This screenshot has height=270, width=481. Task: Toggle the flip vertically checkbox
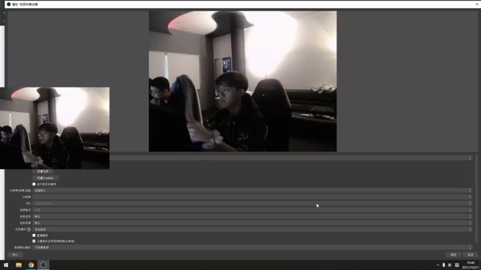tap(34, 235)
